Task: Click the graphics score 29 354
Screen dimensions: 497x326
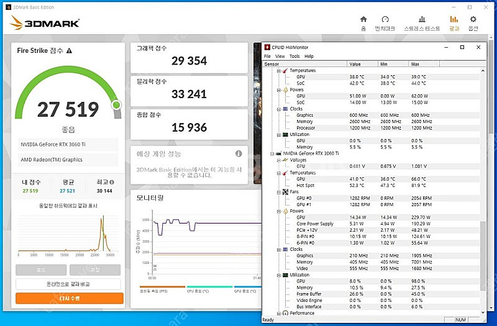Action: (x=189, y=61)
